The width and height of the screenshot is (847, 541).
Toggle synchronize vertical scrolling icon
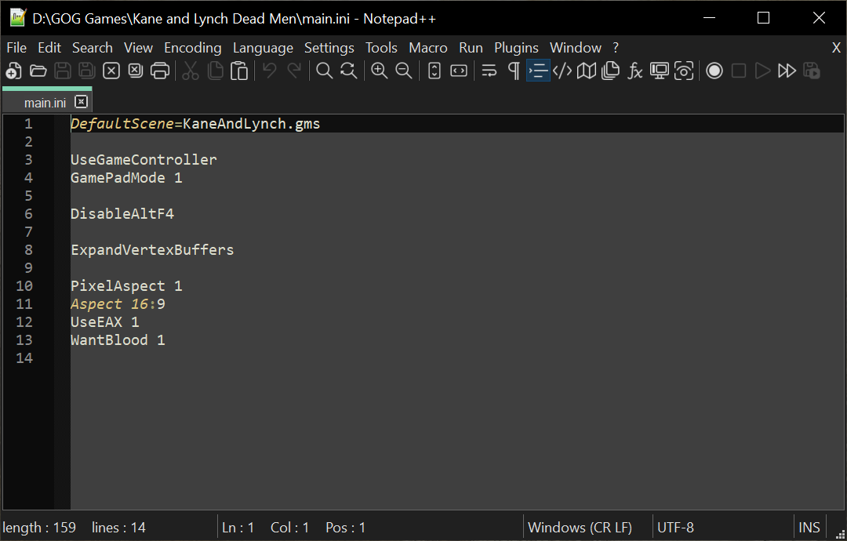point(434,71)
